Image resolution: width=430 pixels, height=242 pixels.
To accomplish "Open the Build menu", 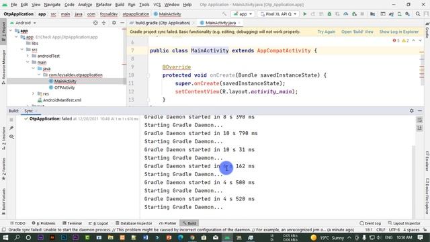I will pos(120,5).
